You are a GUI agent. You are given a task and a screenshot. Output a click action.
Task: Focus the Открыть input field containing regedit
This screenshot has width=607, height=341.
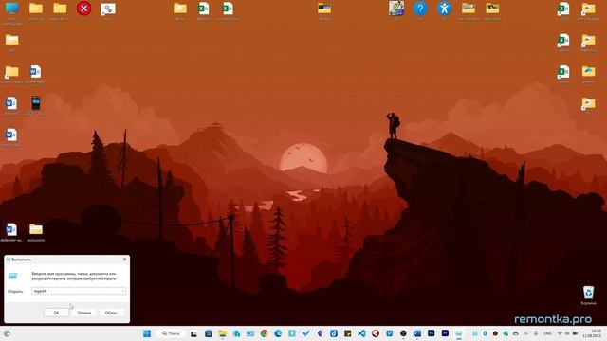(x=79, y=291)
